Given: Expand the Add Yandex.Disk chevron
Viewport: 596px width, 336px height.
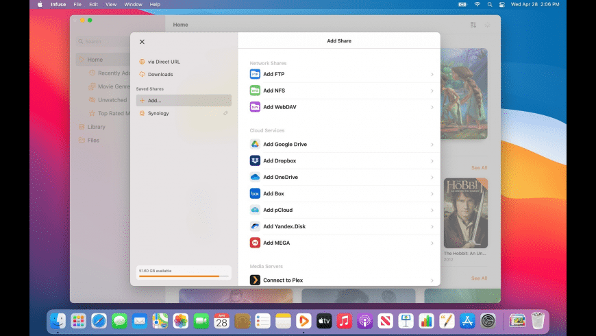Looking at the screenshot, I should (432, 226).
